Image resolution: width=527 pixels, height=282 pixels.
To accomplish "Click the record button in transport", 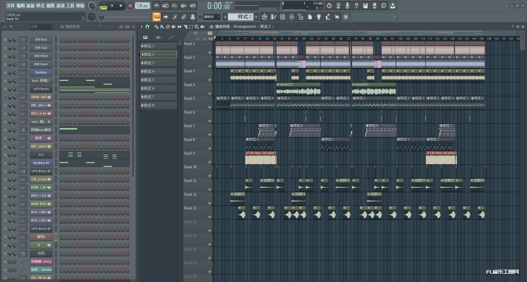I will click(x=130, y=5).
